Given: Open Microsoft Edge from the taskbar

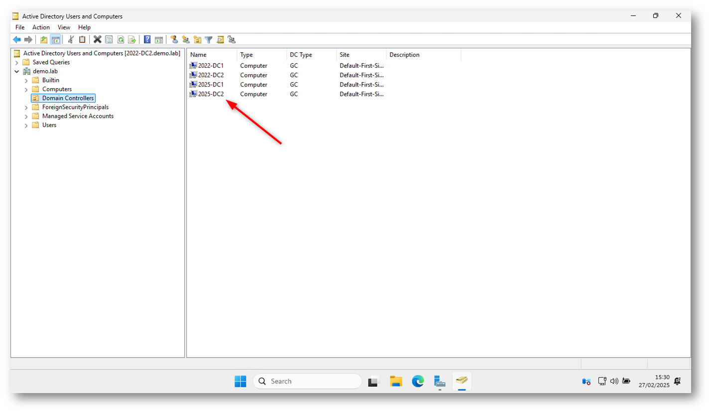Looking at the screenshot, I should pos(418,382).
